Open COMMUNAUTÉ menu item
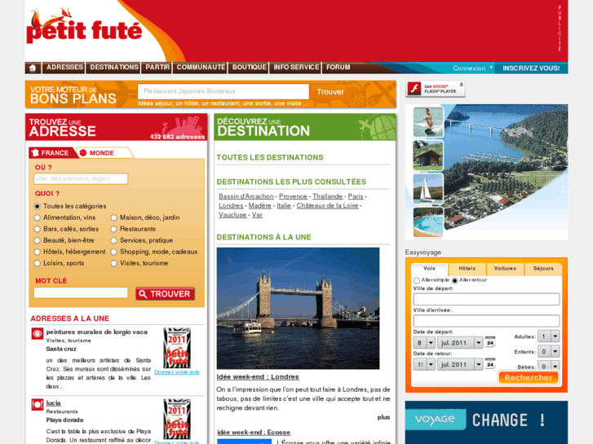Screen dimensions: 593x444 pos(201,68)
